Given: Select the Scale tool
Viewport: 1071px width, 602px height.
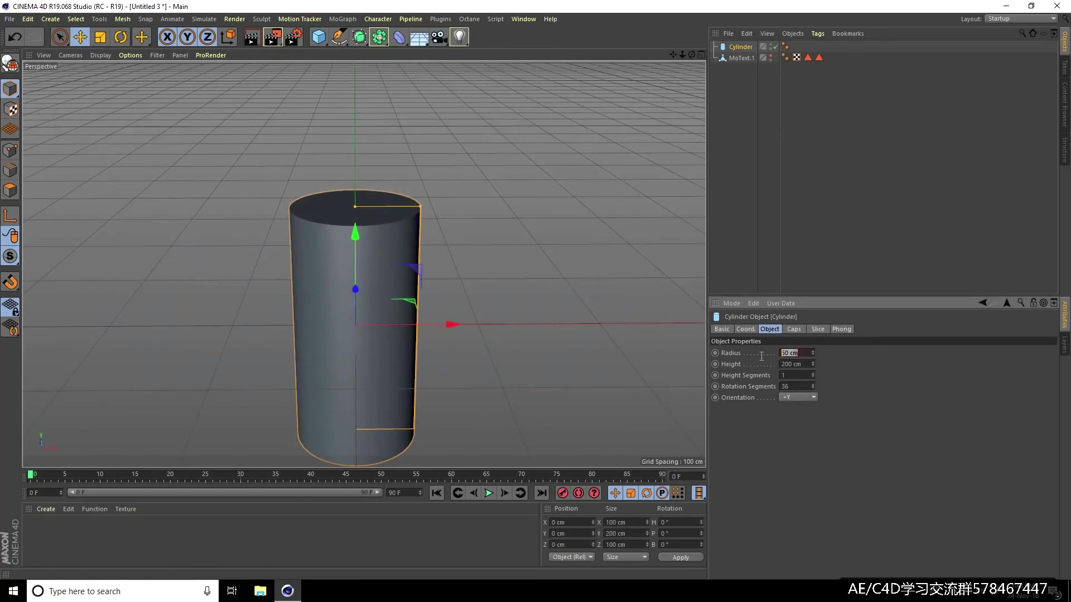Looking at the screenshot, I should coord(100,37).
